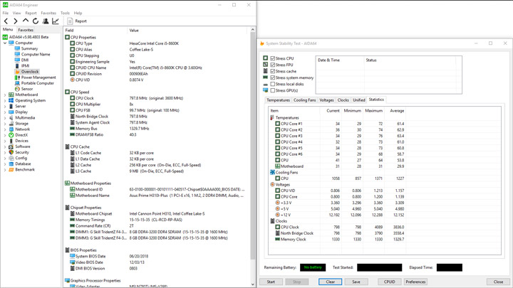Click the scroll-down arrow of Overclock page
Viewport: 513px width, 288px height.
[252, 284]
